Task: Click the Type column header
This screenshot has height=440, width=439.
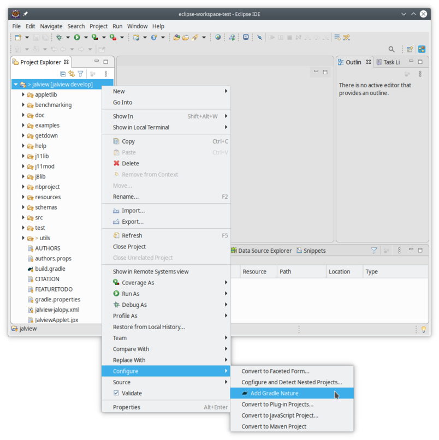Action: 395,272
